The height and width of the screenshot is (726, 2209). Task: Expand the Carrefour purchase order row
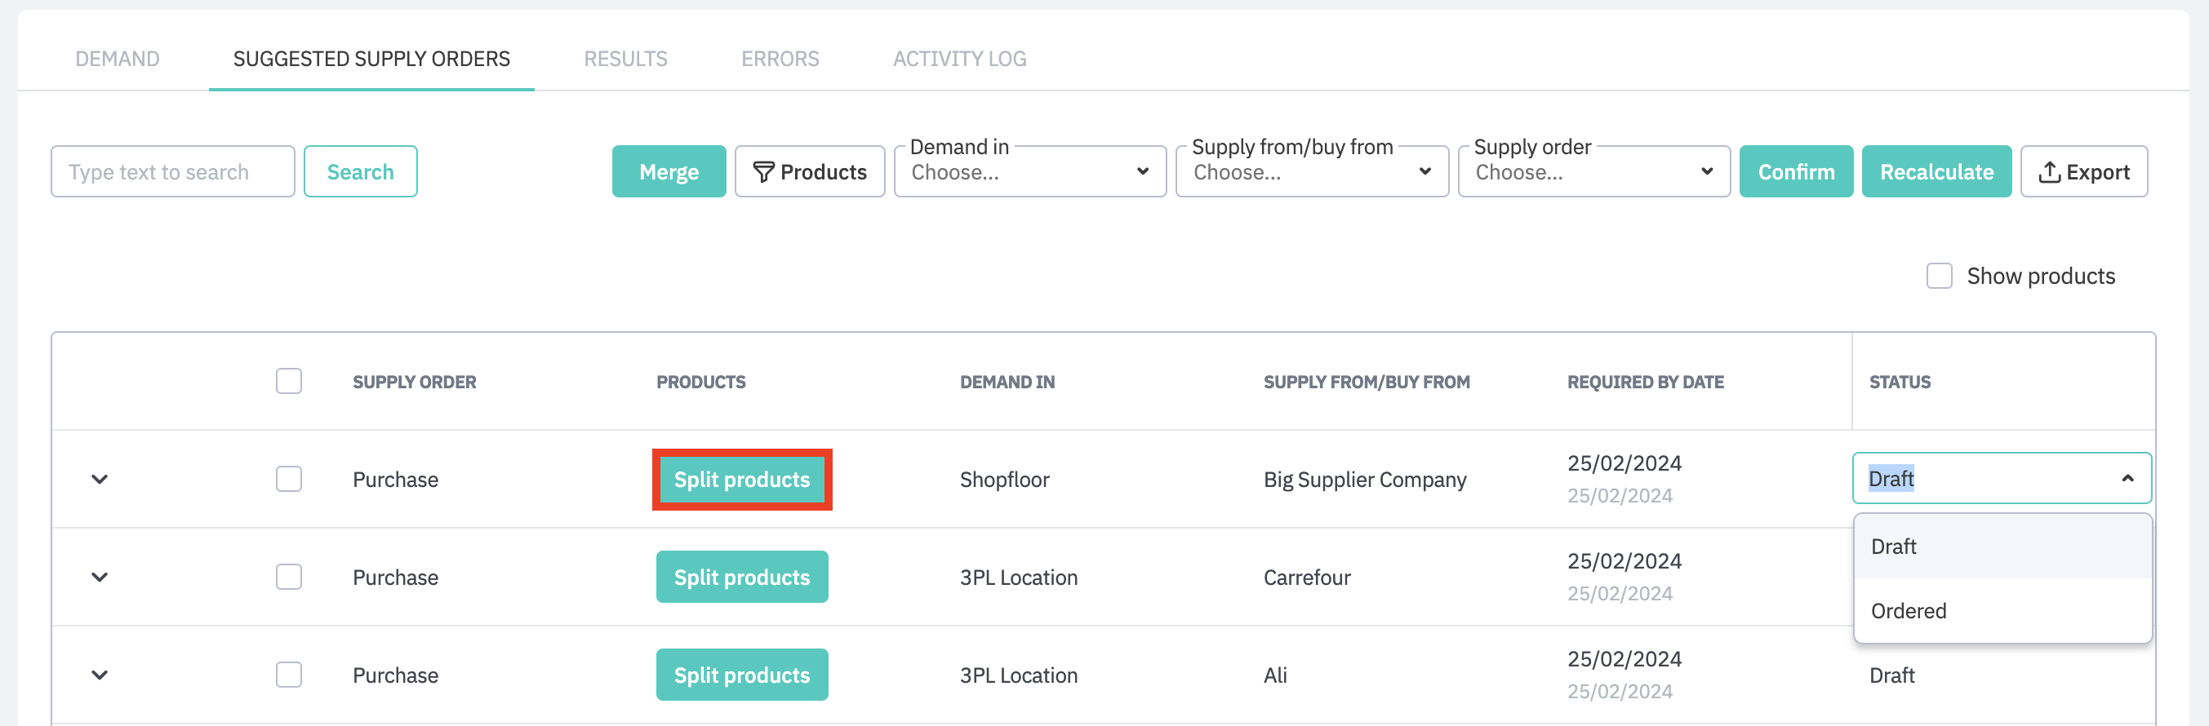100,577
